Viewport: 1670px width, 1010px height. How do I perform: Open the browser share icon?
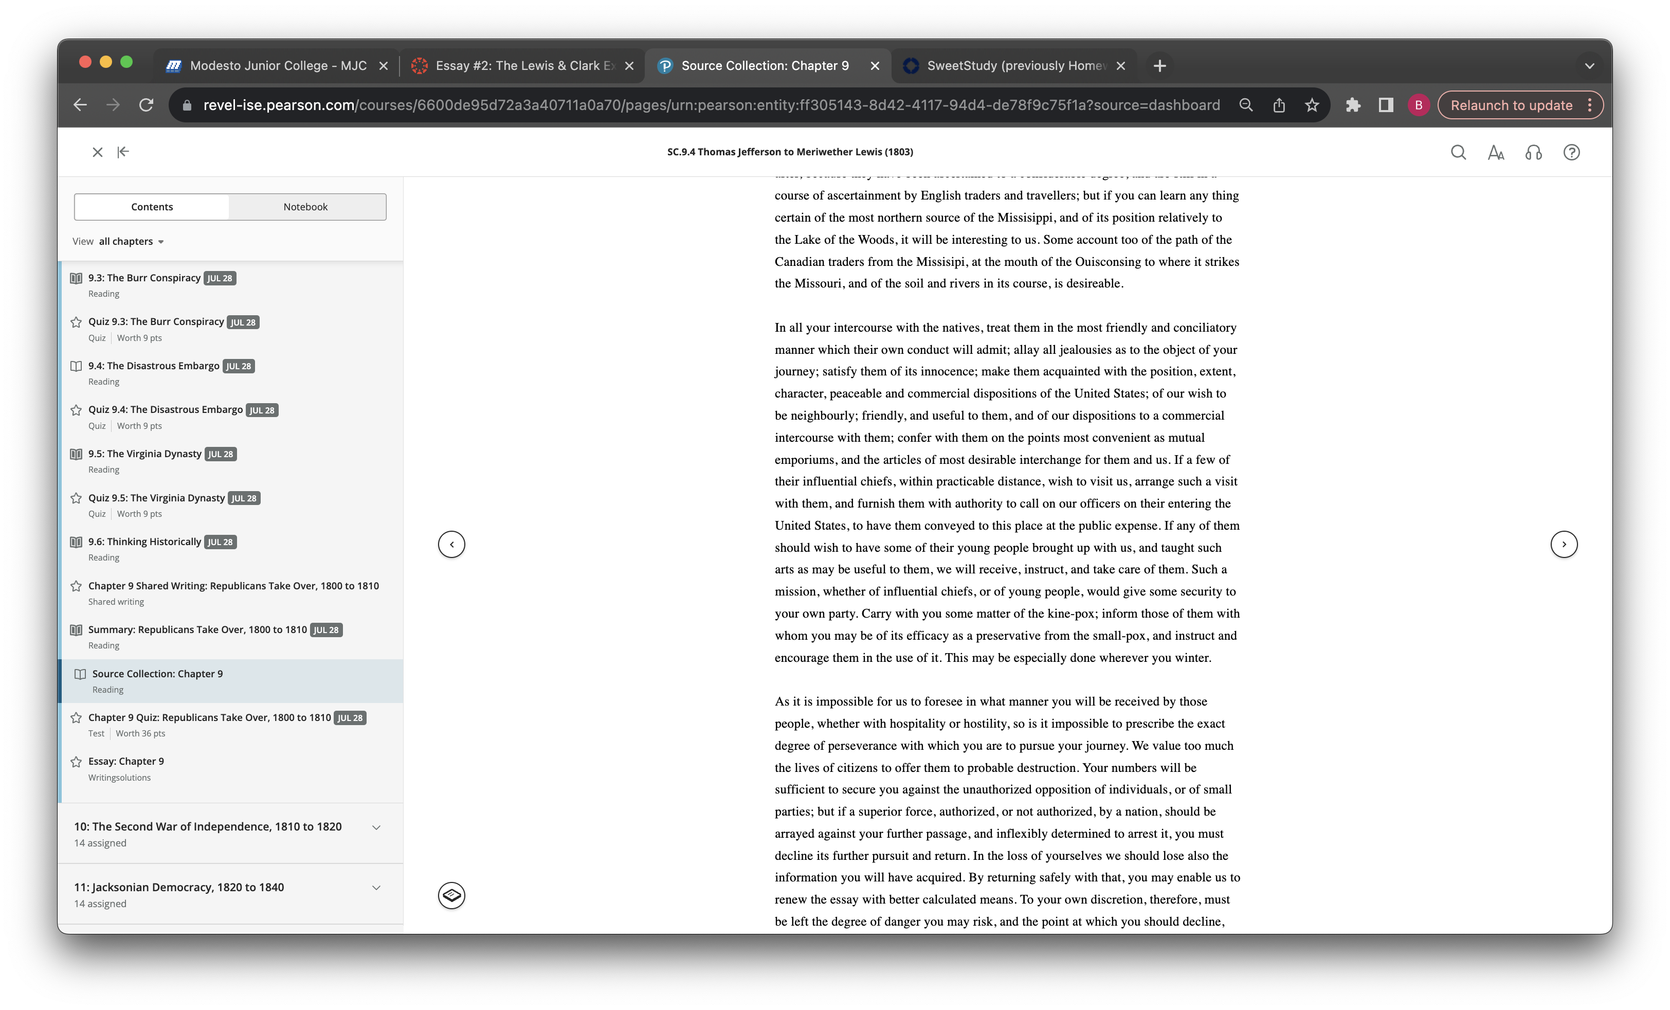(1279, 105)
